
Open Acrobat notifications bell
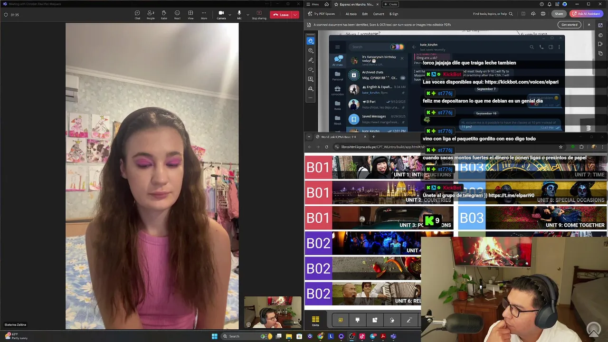tap(550, 4)
